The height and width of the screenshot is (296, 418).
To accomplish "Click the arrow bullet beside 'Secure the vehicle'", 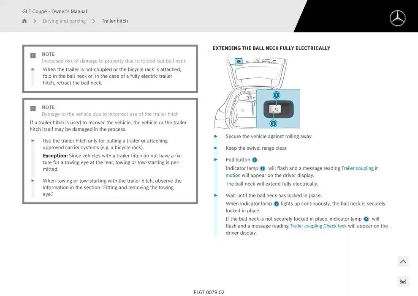I will (216, 137).
